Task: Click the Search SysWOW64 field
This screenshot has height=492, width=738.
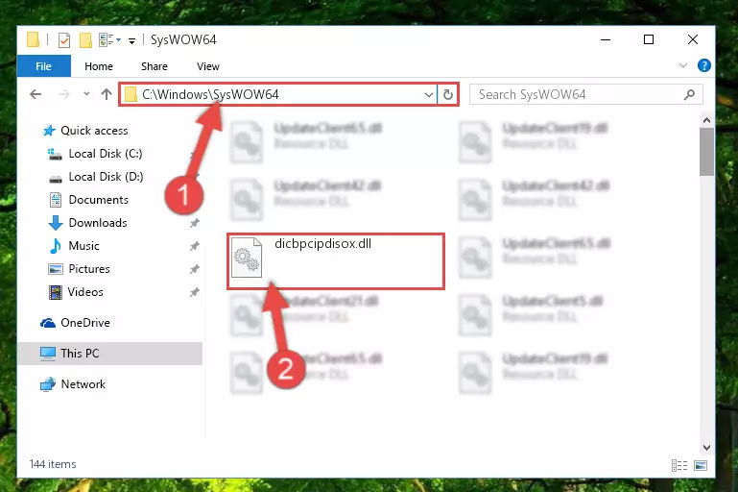Action: click(586, 94)
